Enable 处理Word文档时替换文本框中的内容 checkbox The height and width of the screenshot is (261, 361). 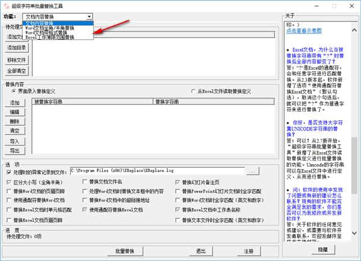[x=84, y=191]
